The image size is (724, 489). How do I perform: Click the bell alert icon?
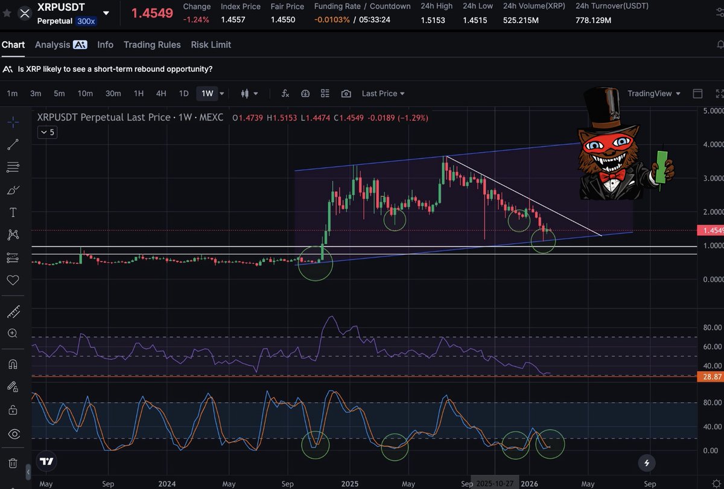point(720,45)
